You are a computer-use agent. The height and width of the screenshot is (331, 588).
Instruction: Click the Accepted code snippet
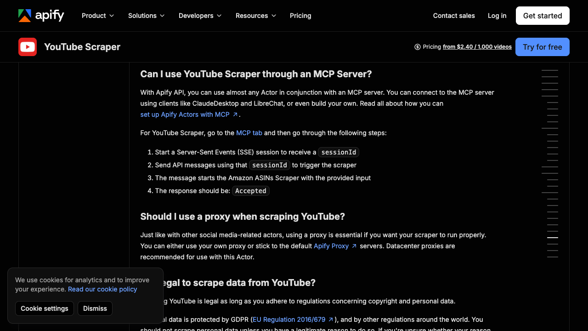251,191
